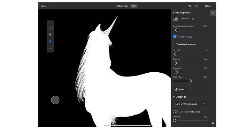
Task: Disable the Smart Radius toggle
Action: [176, 37]
